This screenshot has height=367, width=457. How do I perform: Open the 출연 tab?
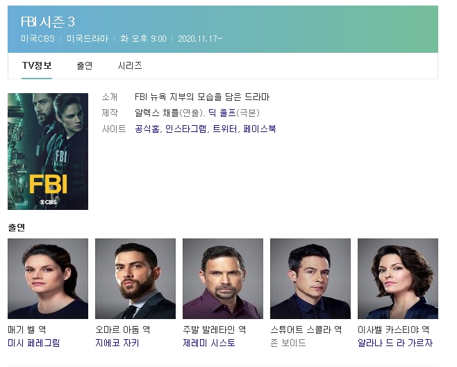click(x=85, y=65)
